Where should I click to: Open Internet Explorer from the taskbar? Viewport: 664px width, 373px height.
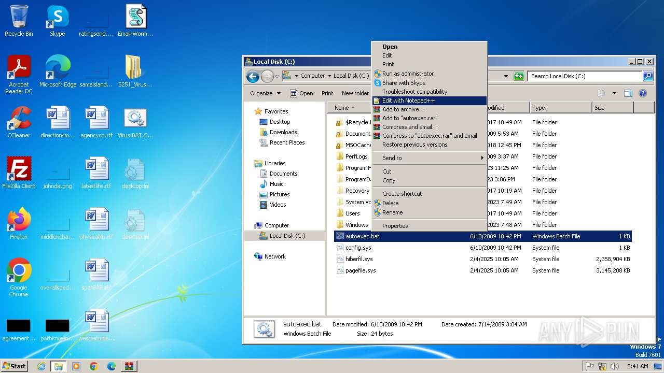tap(41, 366)
